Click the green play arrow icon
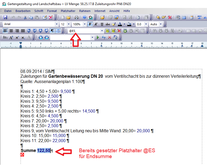 pos(98,38)
